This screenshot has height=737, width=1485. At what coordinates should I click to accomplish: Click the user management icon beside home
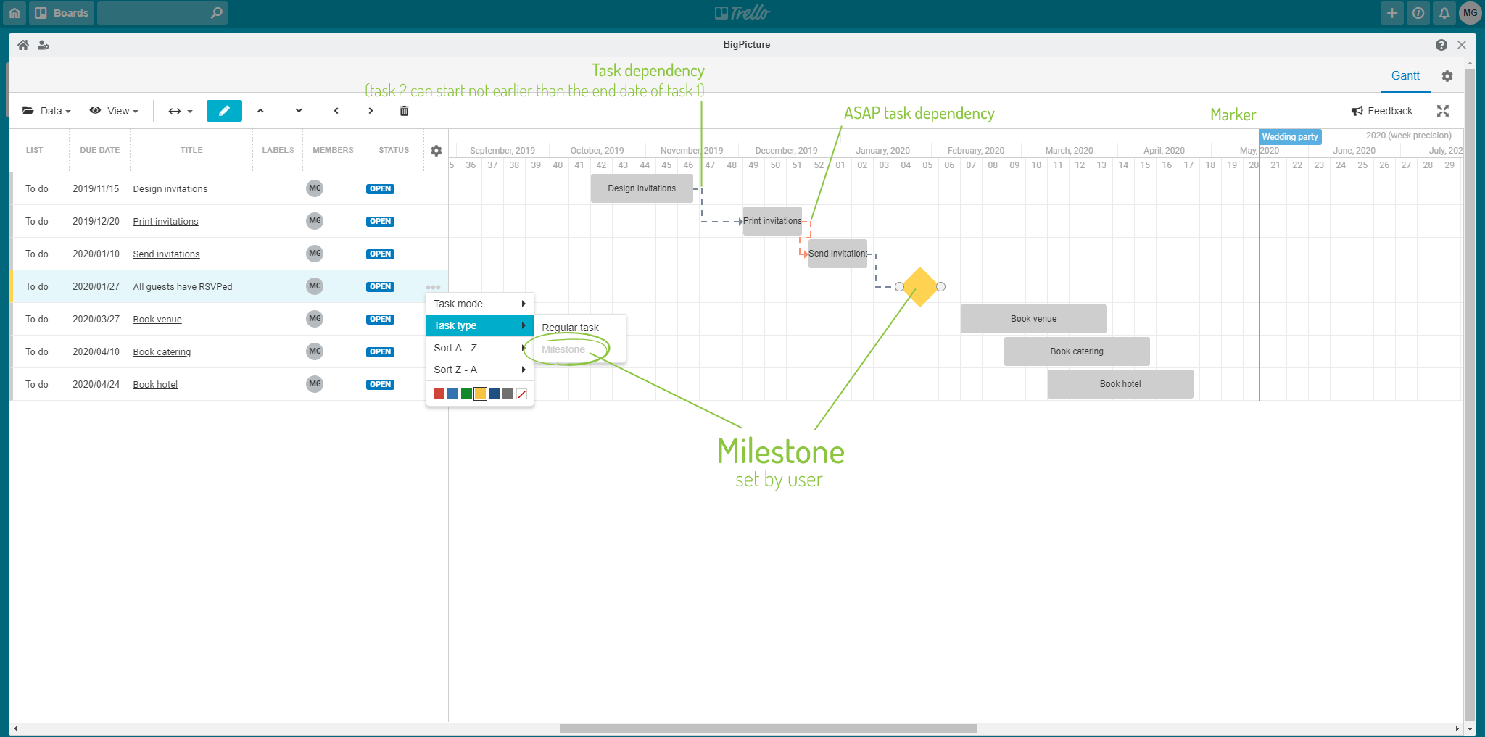click(x=44, y=45)
